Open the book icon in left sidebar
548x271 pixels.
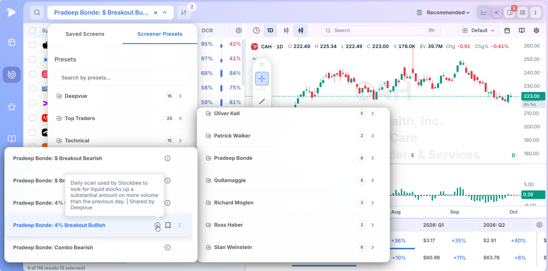point(11,139)
